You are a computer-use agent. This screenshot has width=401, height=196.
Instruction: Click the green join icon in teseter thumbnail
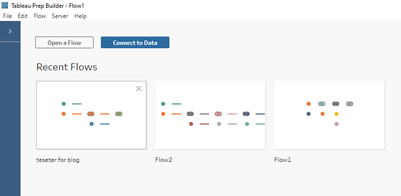pyautogui.click(x=118, y=114)
